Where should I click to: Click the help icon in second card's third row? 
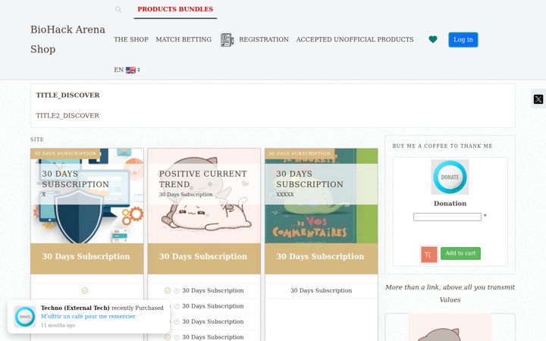coord(177,322)
